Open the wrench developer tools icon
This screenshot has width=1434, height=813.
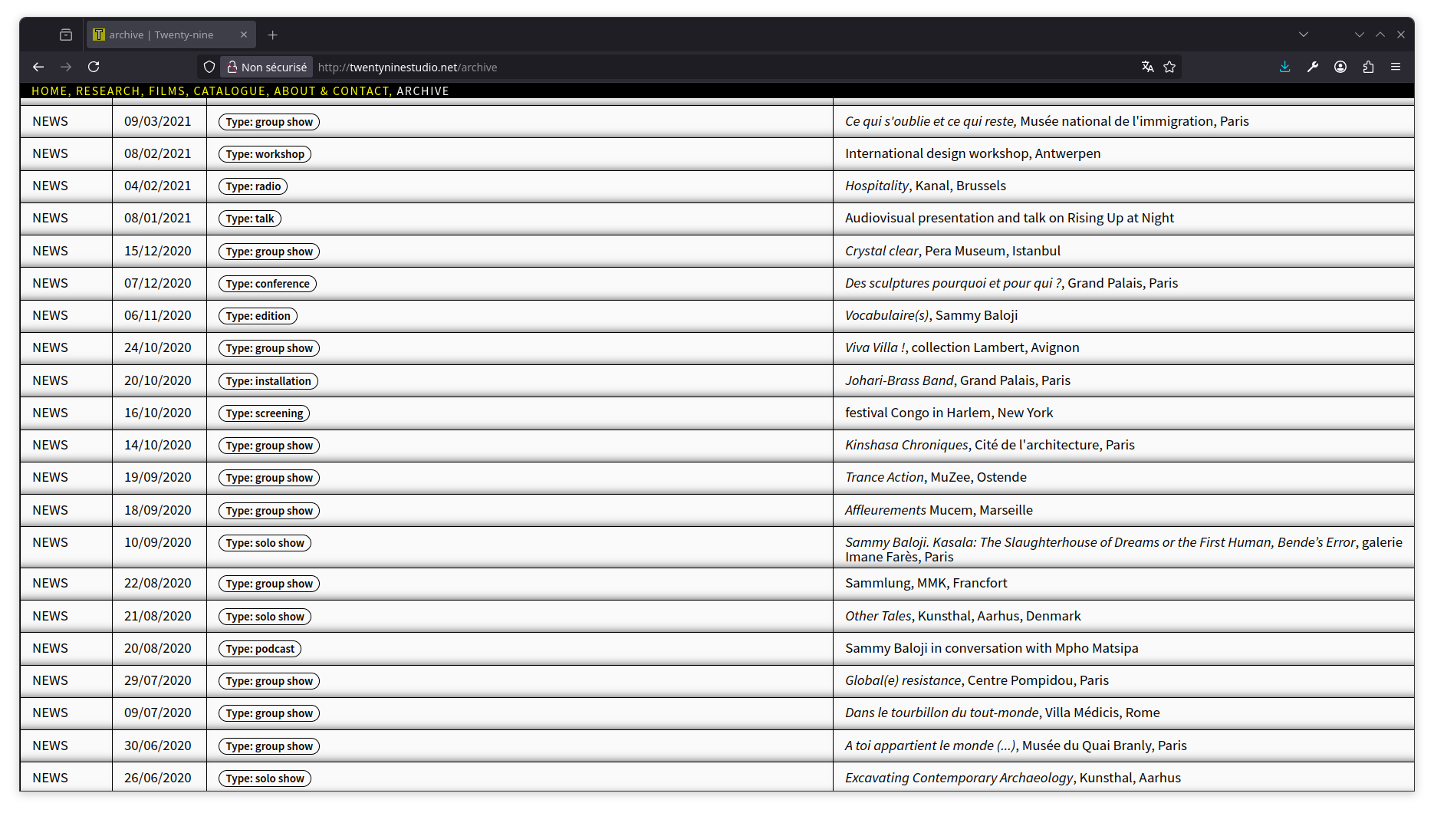click(1313, 67)
